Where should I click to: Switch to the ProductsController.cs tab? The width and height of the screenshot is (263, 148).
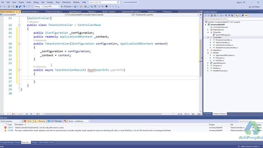tap(54, 12)
